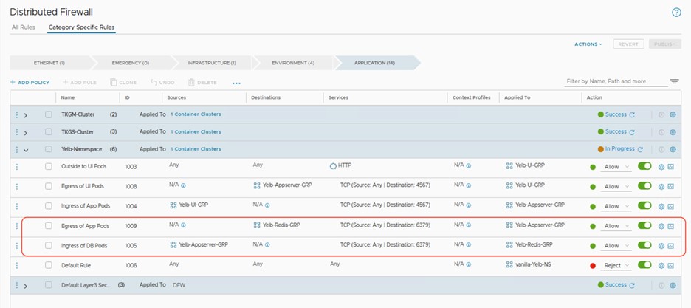
Task: Click the Add Policy button
Action: click(30, 82)
